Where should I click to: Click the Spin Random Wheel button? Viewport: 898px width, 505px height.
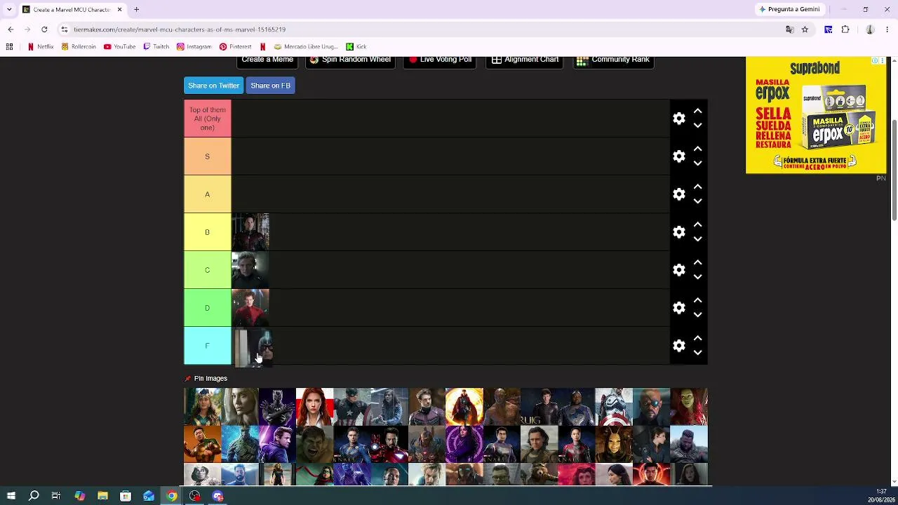coord(350,61)
